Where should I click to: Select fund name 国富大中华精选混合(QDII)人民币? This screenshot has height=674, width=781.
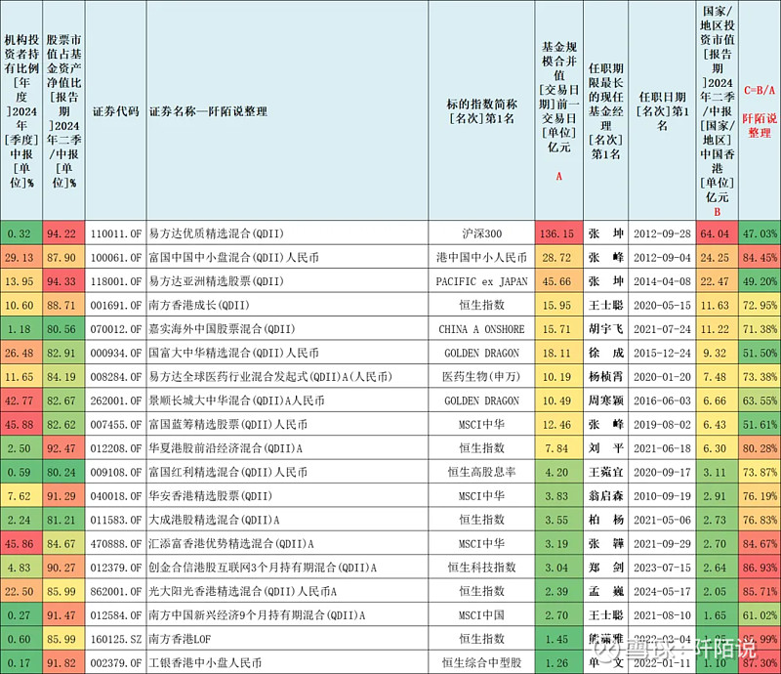point(233,353)
